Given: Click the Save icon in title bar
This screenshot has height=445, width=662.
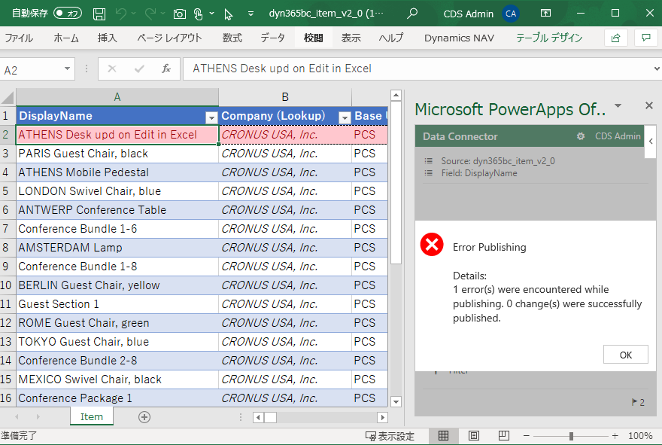Looking at the screenshot, I should [99, 14].
